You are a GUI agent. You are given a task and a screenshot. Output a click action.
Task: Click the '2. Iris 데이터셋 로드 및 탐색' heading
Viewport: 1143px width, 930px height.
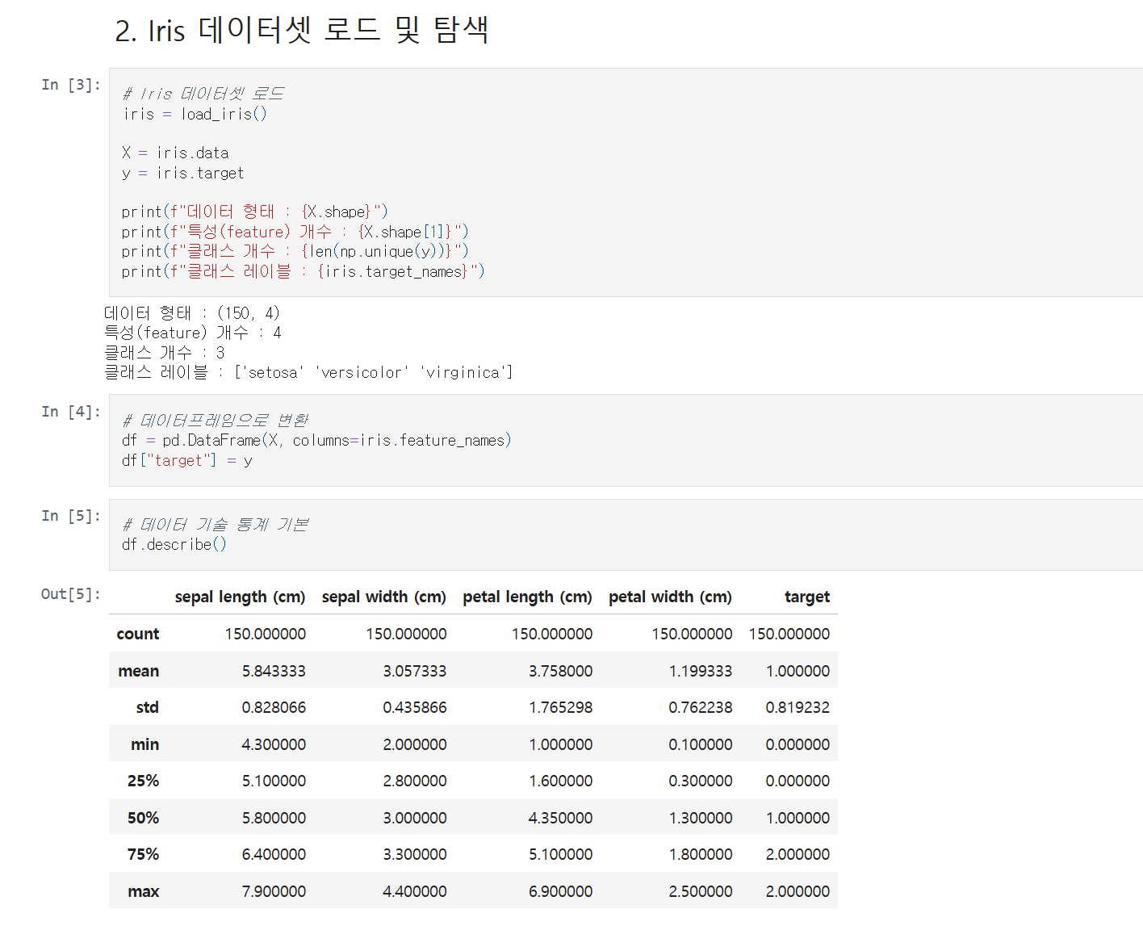(x=301, y=30)
